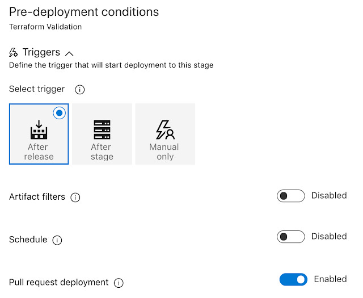Image resolution: width=363 pixels, height=298 pixels.
Task: Click the After stage server stack icon
Action: click(102, 130)
